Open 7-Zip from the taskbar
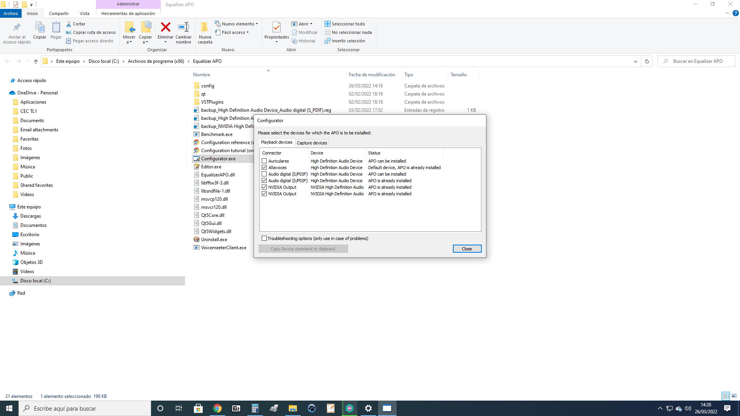Viewport: 740px width, 416px height. point(236,408)
